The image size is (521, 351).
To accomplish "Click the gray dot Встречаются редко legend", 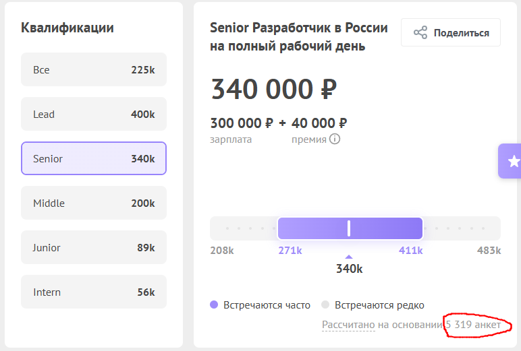I will pos(325,305).
